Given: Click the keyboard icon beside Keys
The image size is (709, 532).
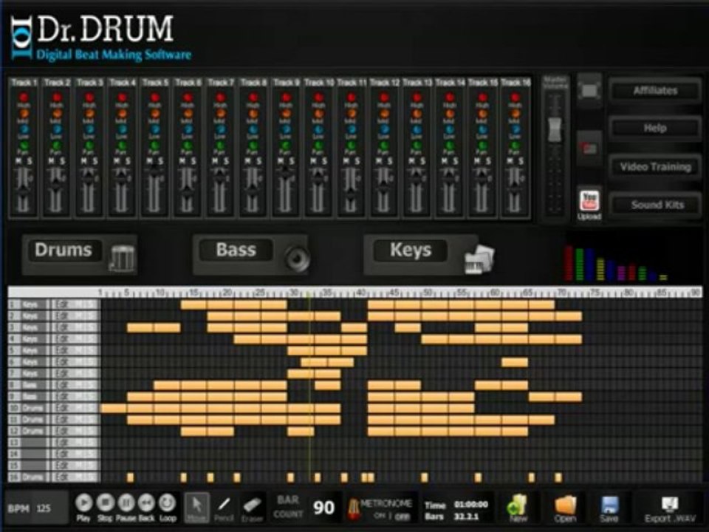Looking at the screenshot, I should click(x=479, y=259).
